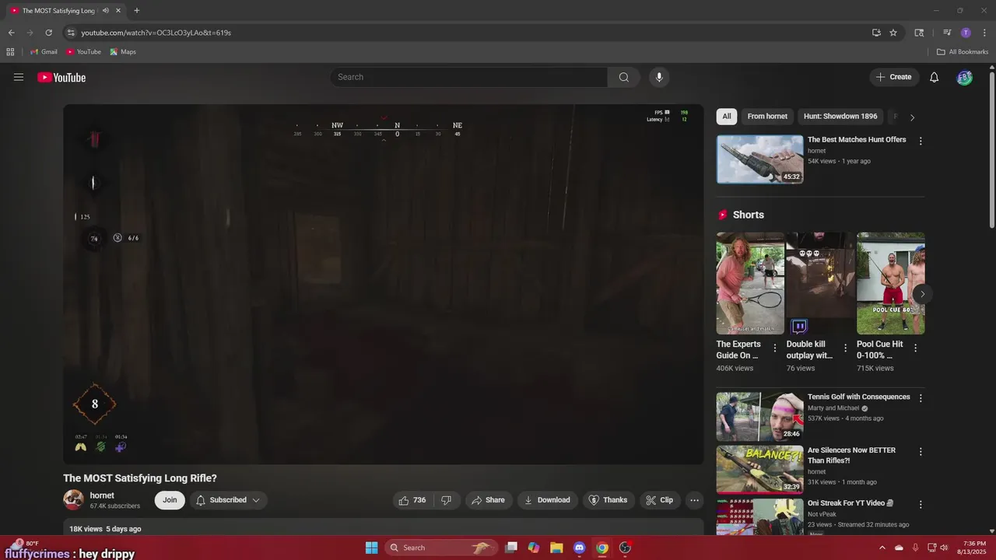Open more actions ellipsis below video

point(695,500)
